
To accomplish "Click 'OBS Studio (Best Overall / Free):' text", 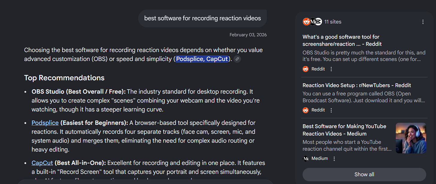I will tap(79, 92).
